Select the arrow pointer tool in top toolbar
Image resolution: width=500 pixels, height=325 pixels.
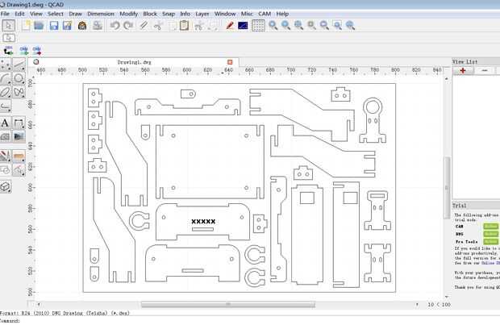tap(8, 26)
